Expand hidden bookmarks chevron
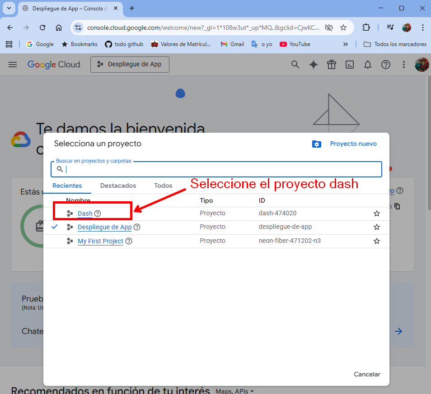The height and width of the screenshot is (394, 431). pos(346,44)
